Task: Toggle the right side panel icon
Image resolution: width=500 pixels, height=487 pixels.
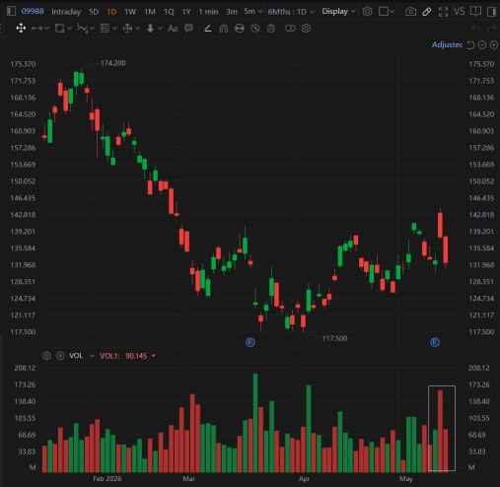Action: [x=492, y=12]
